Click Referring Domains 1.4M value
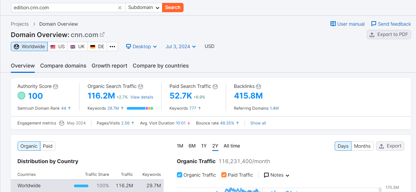Screen dimensions: 416x192 274,108
